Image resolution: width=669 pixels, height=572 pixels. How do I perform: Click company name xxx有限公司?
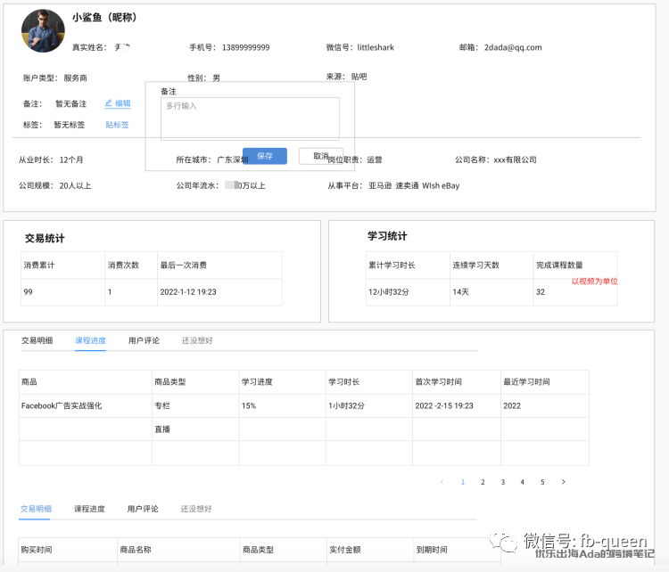coord(515,159)
